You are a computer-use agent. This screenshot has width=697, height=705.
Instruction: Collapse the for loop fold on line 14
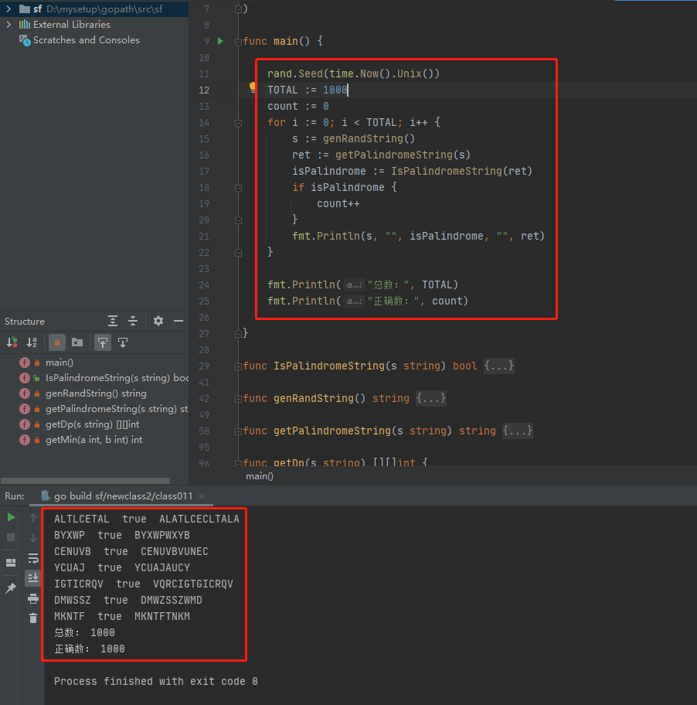tap(238, 123)
